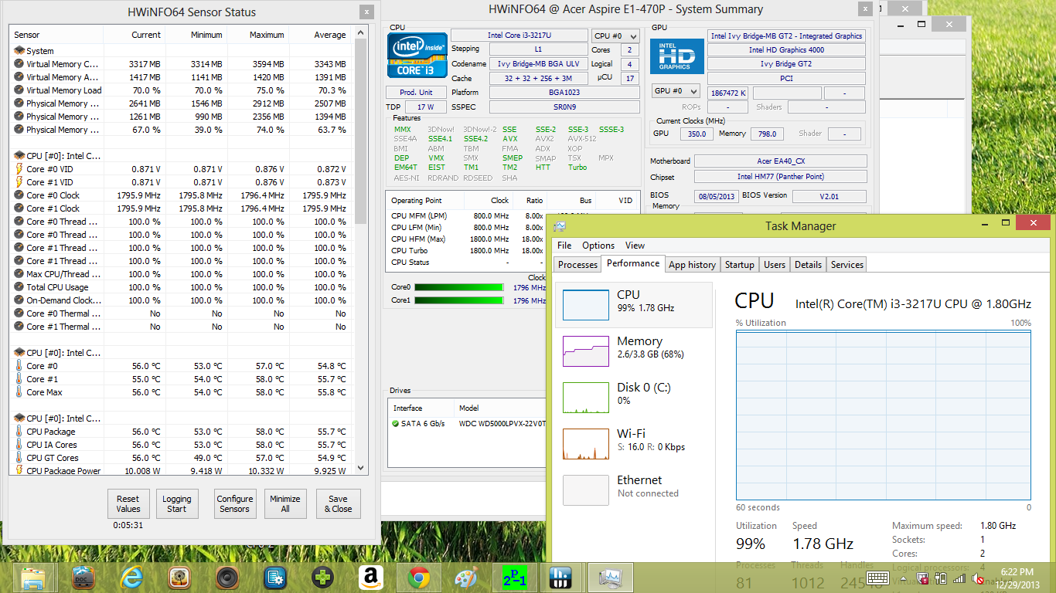Click the Core1 clock bar
This screenshot has height=593, width=1056.
pyautogui.click(x=461, y=300)
